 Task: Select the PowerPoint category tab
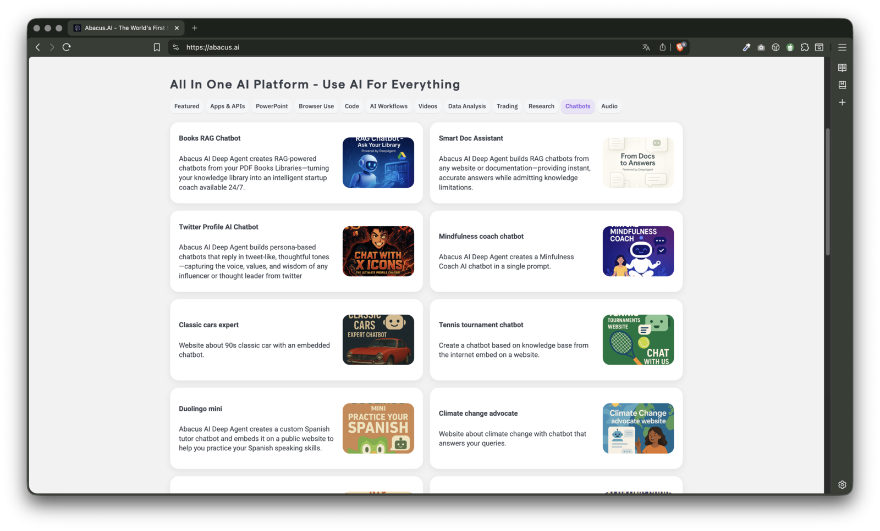coord(272,107)
